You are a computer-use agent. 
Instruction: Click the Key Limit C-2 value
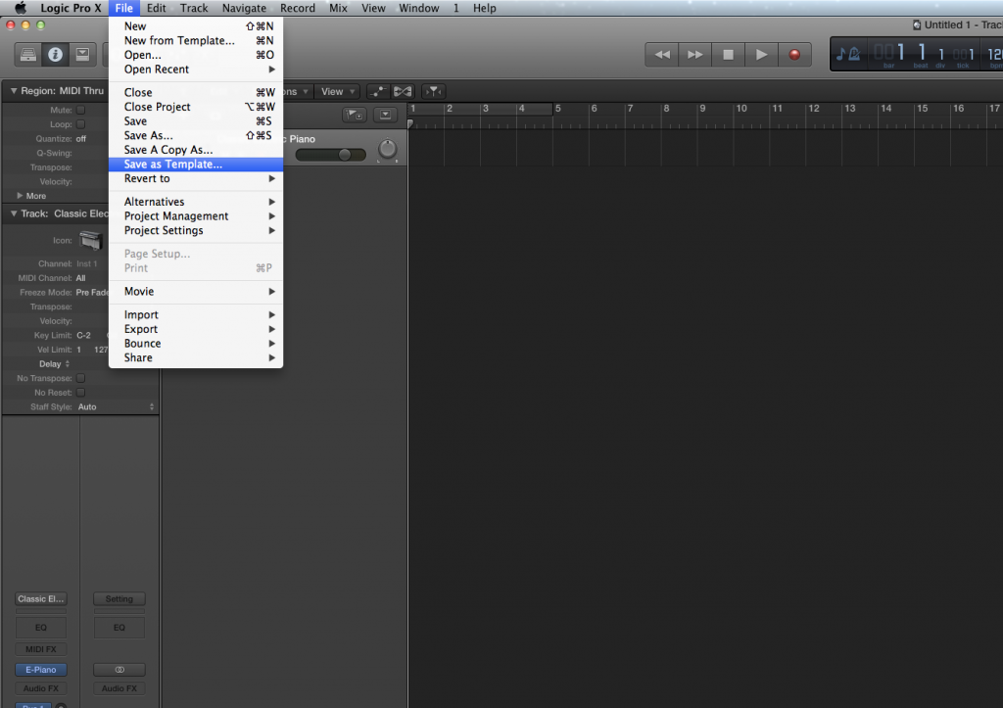pos(83,335)
